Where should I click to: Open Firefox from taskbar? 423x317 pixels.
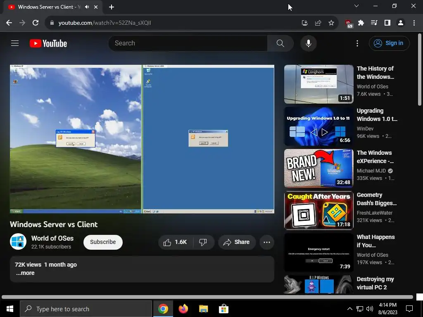pyautogui.click(x=183, y=309)
